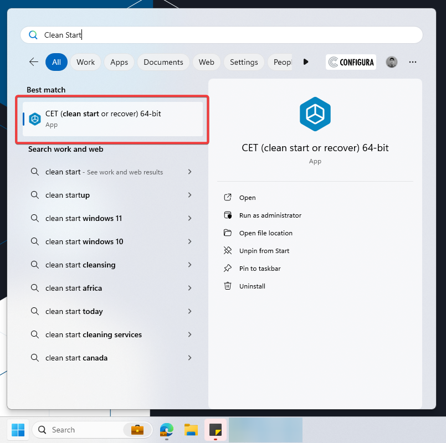
Task: Switch to the Apps filter tab
Action: 119,62
